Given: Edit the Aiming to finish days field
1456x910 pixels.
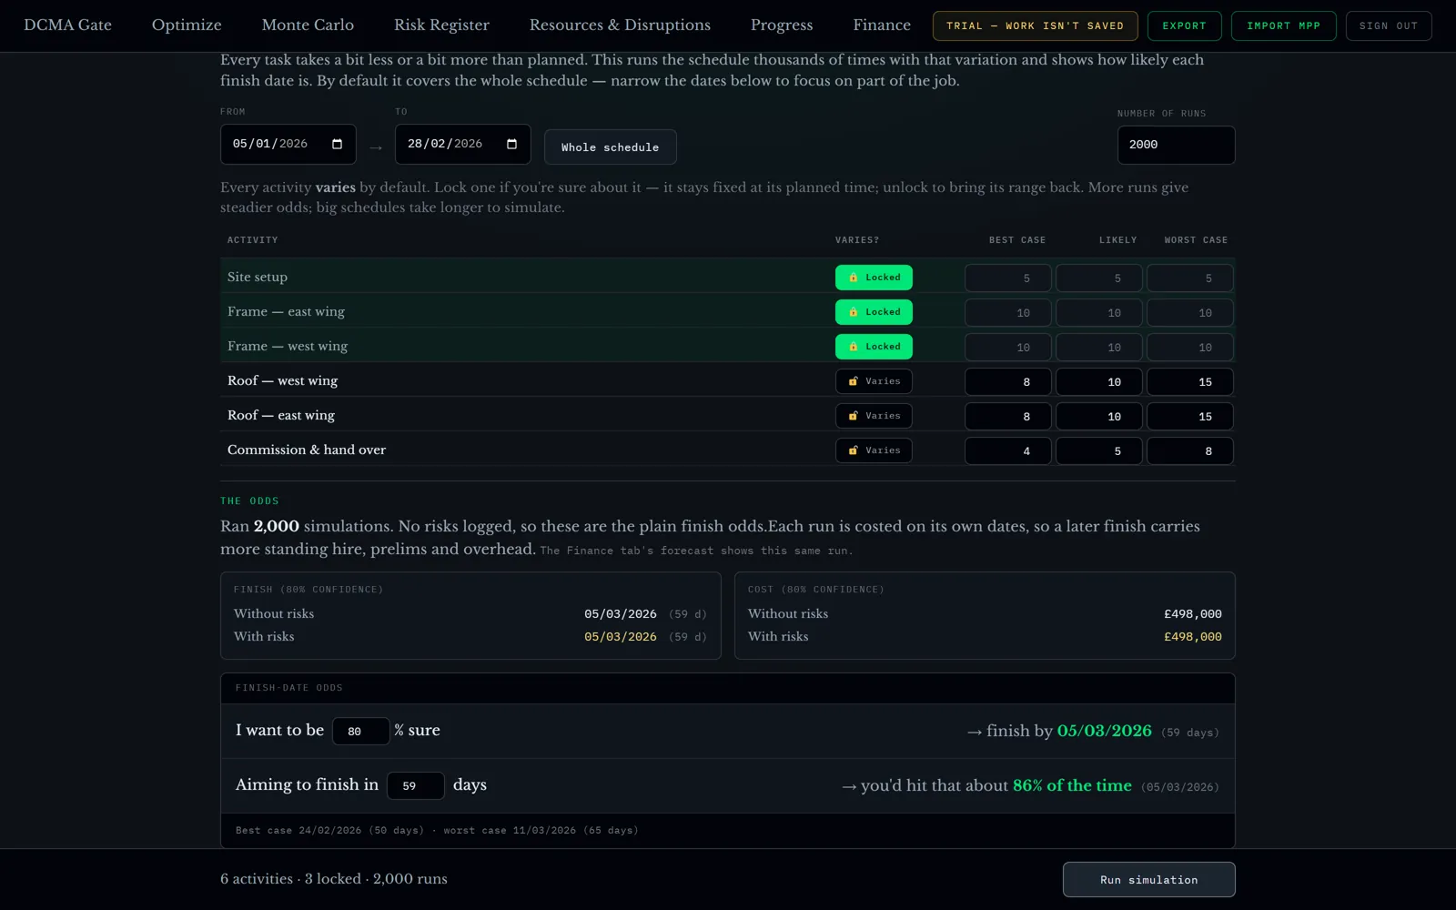Looking at the screenshot, I should 416,786.
